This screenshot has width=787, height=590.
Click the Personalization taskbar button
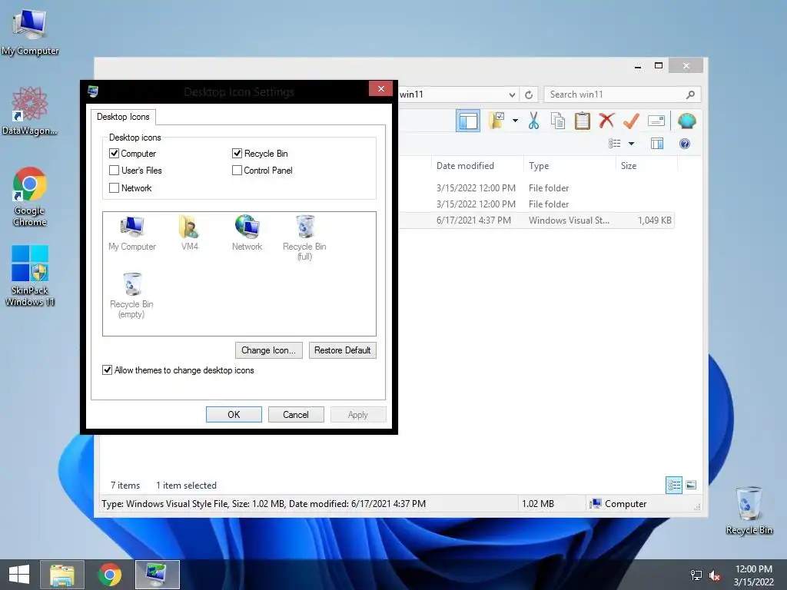157,575
